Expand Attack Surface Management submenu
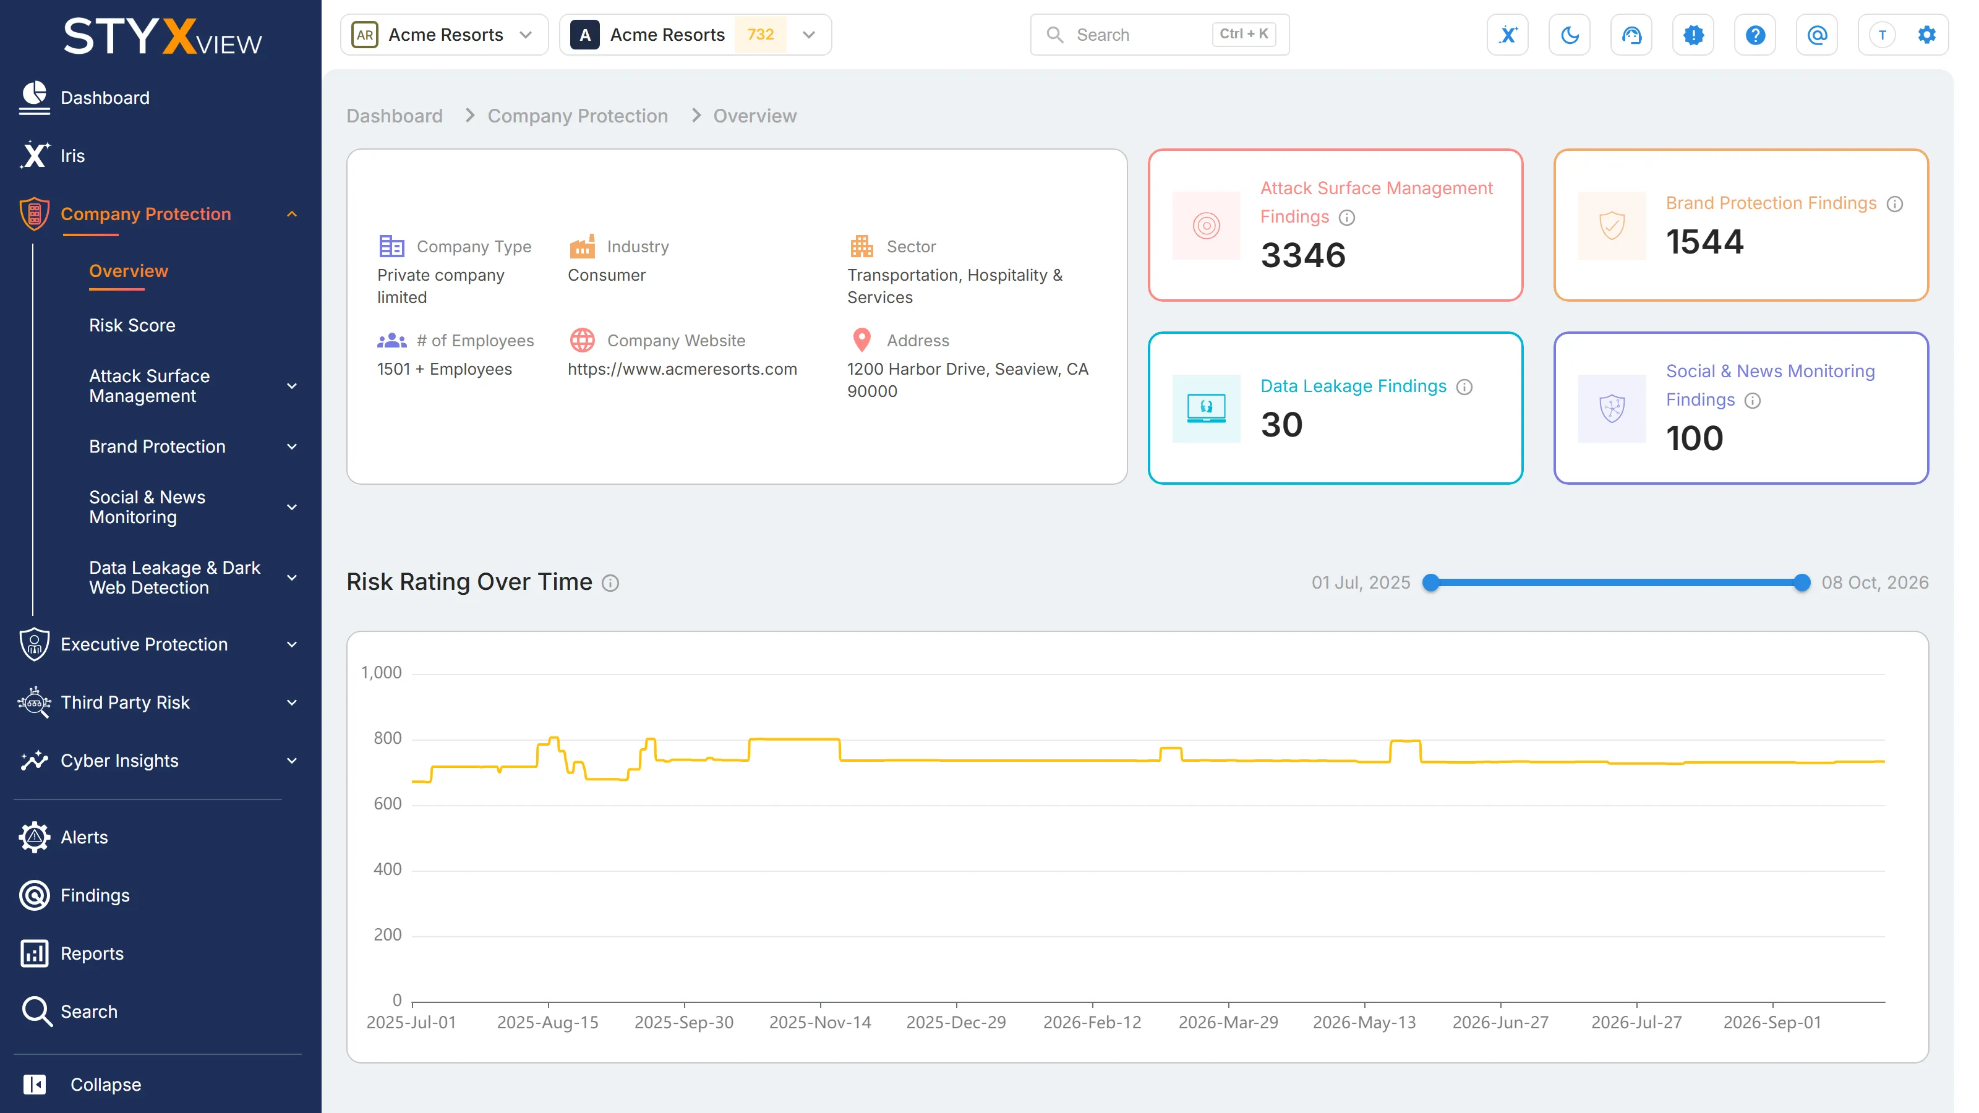Viewport: 1979px width, 1113px height. click(x=292, y=386)
